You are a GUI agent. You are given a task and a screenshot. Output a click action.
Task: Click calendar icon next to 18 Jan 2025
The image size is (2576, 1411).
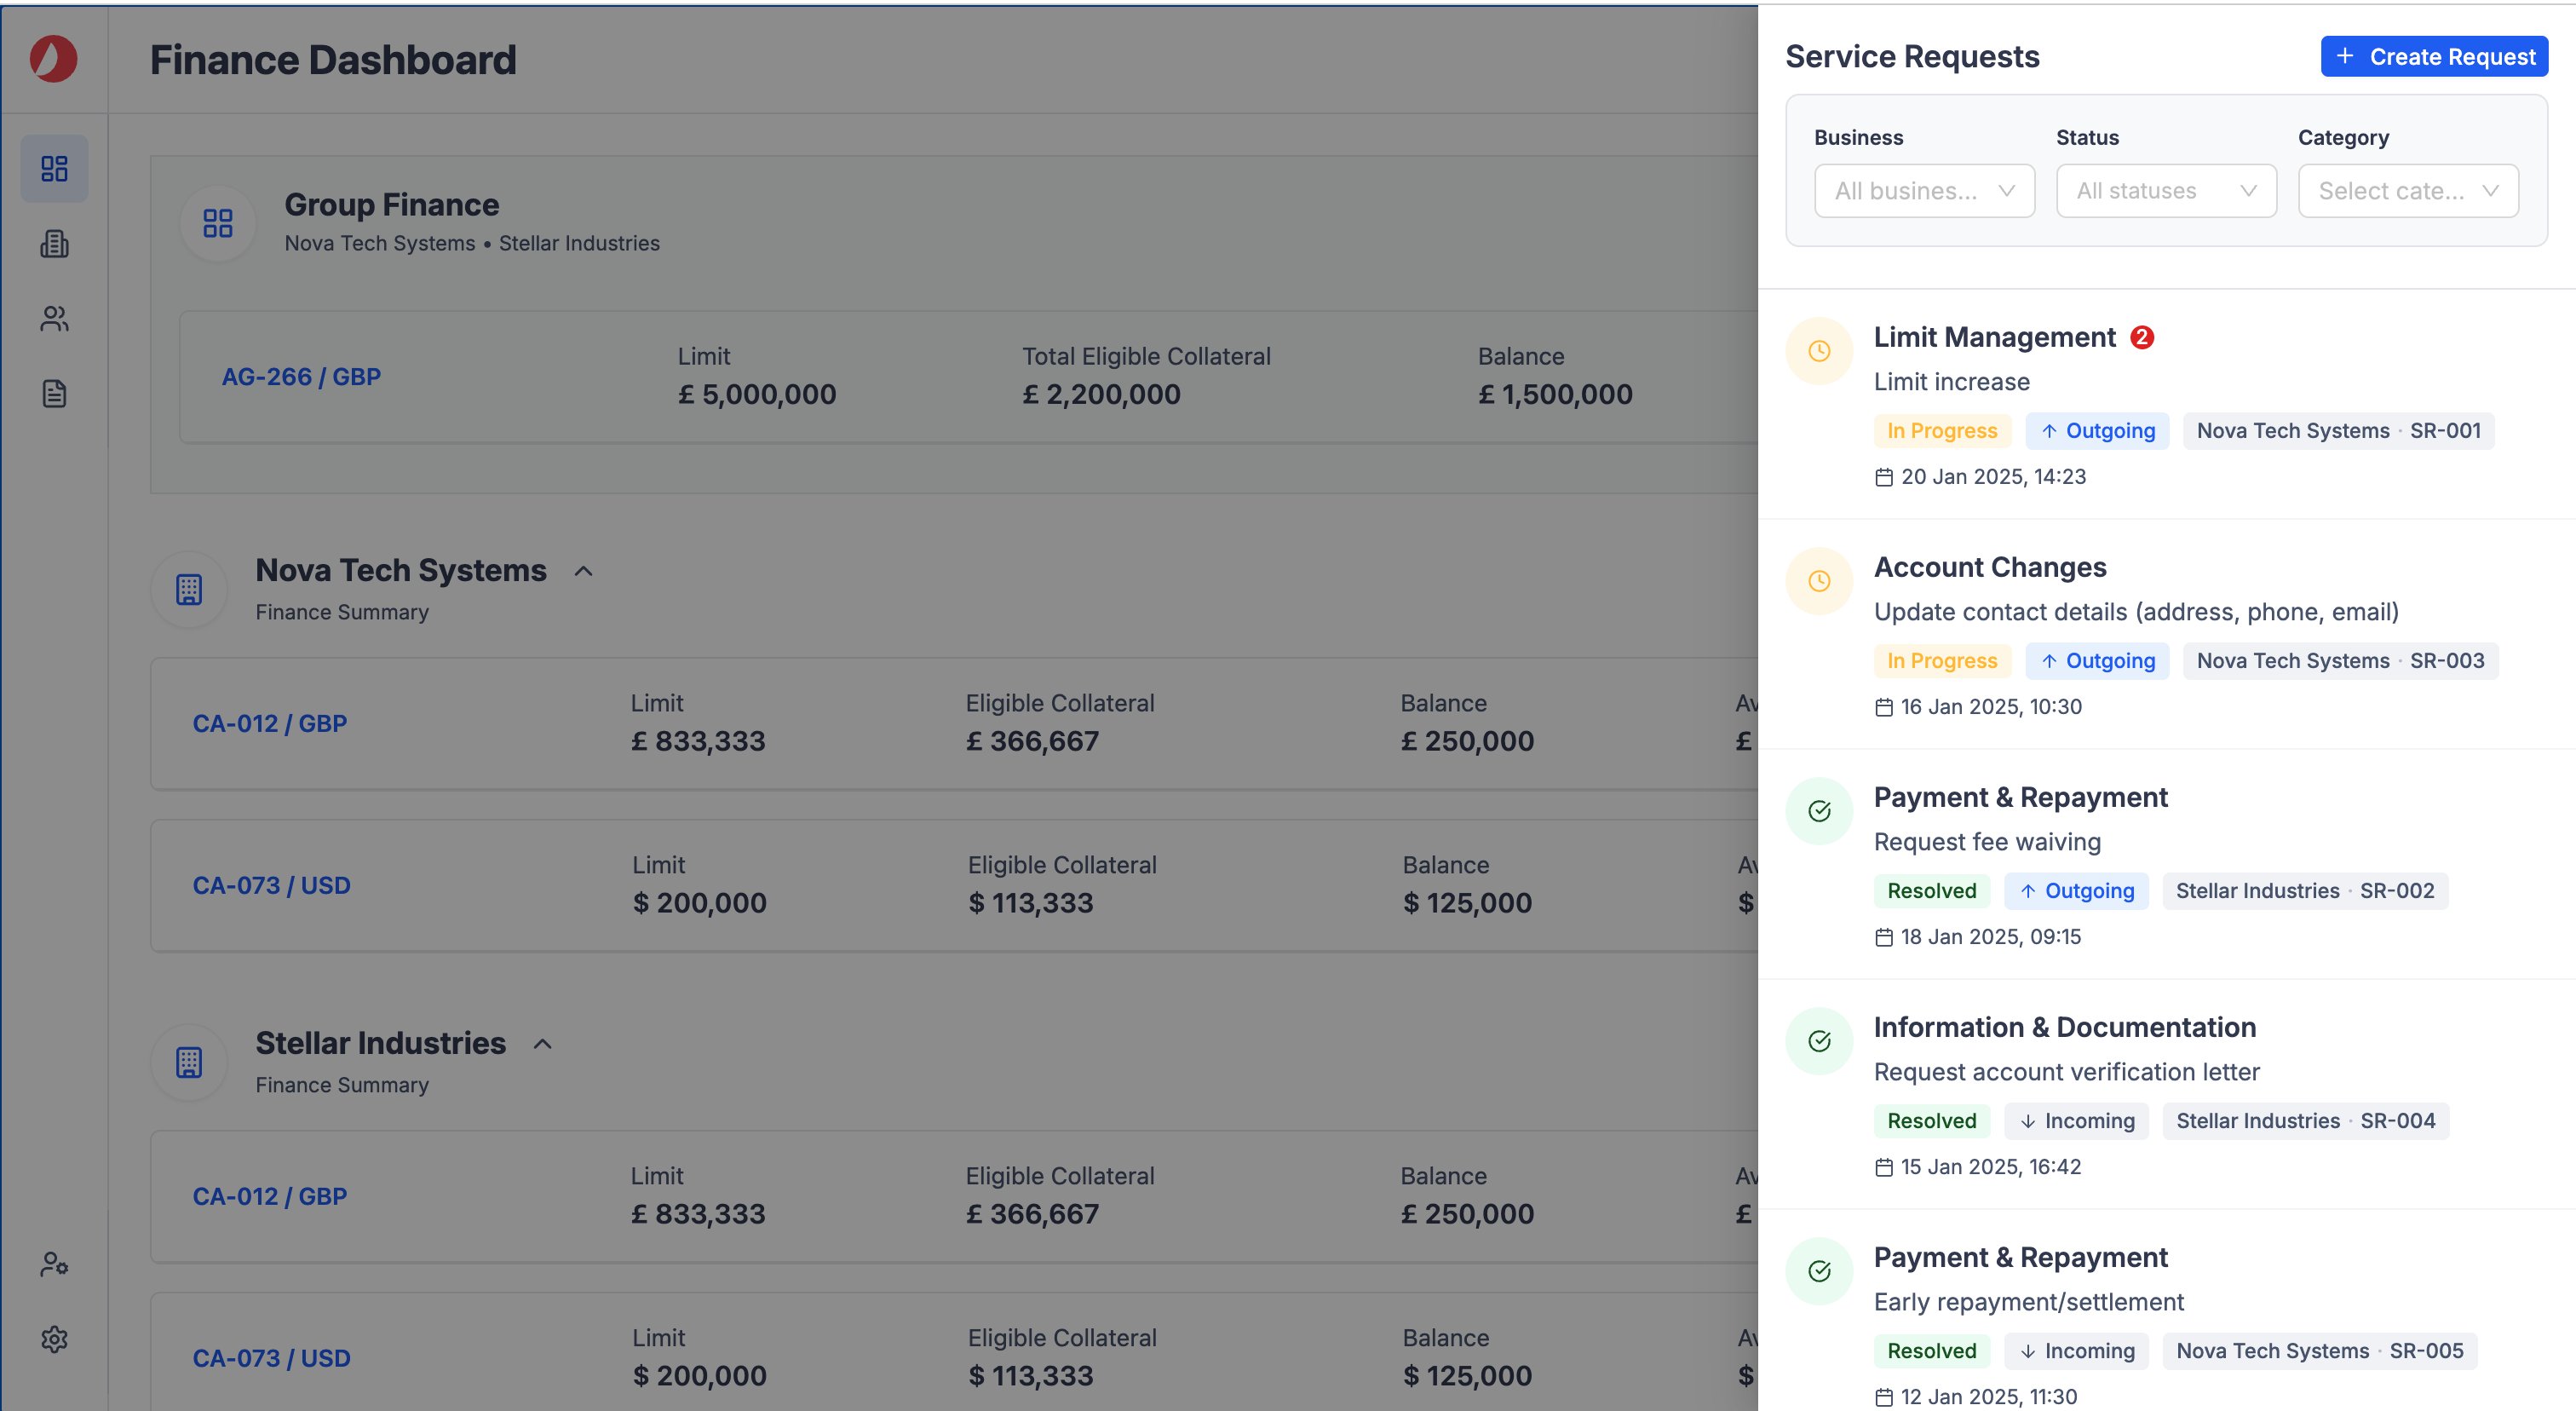pos(1884,937)
